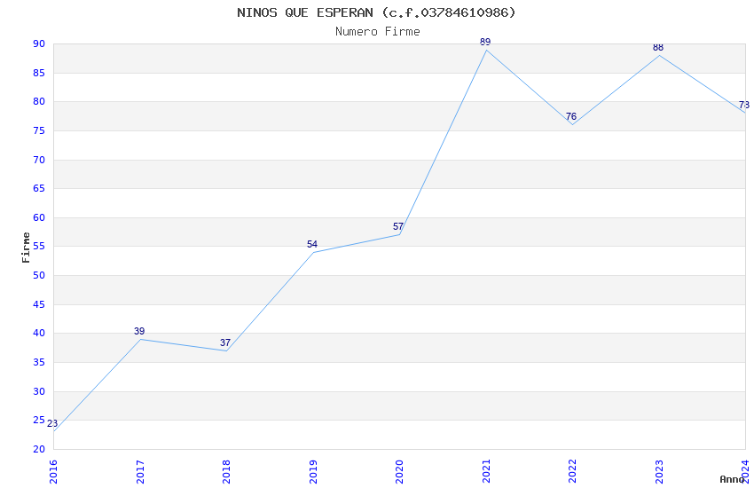Click the x-axis year label 2019

pyautogui.click(x=313, y=471)
